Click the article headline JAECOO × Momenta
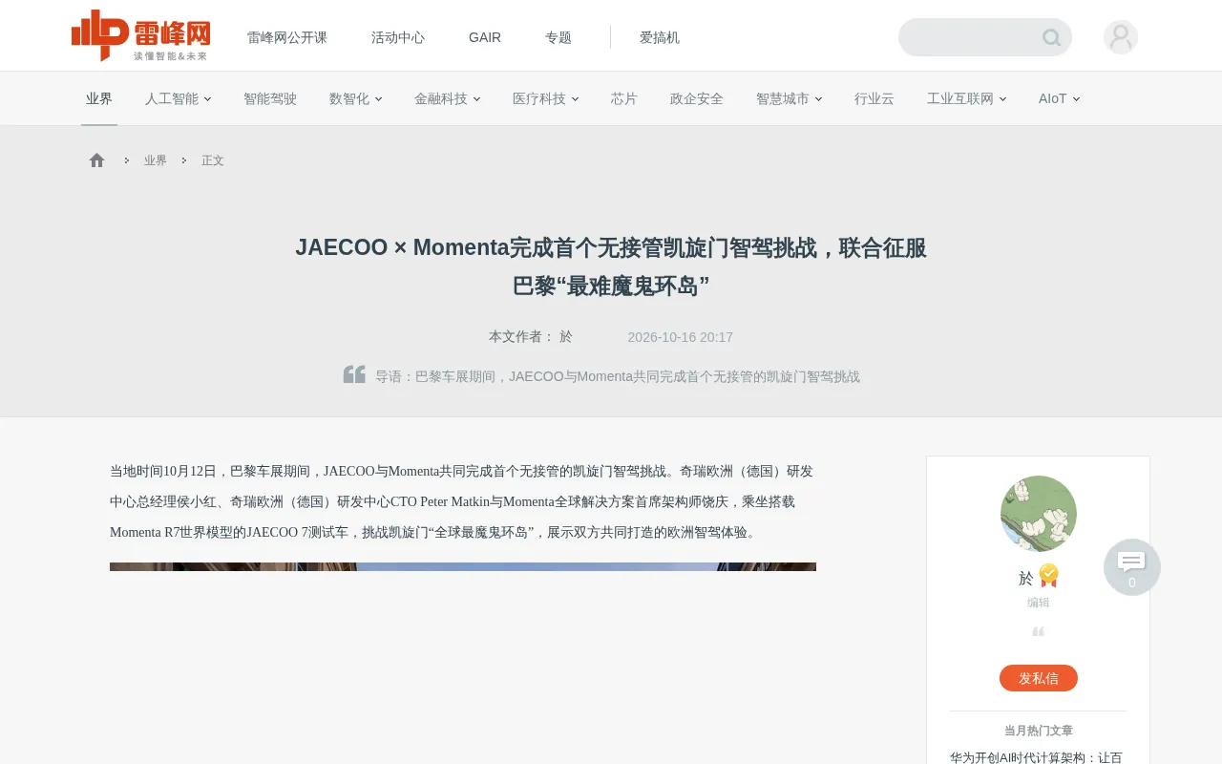 (611, 266)
